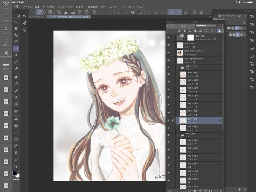Open the フィルター menu
This screenshot has height=192, width=256.
pyautogui.click(x=114, y=7)
